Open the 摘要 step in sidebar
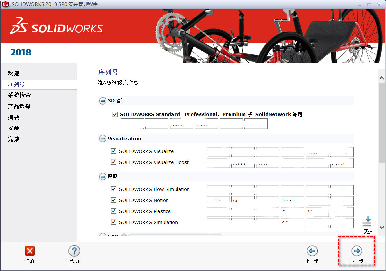This screenshot has width=386, height=271. (x=14, y=117)
